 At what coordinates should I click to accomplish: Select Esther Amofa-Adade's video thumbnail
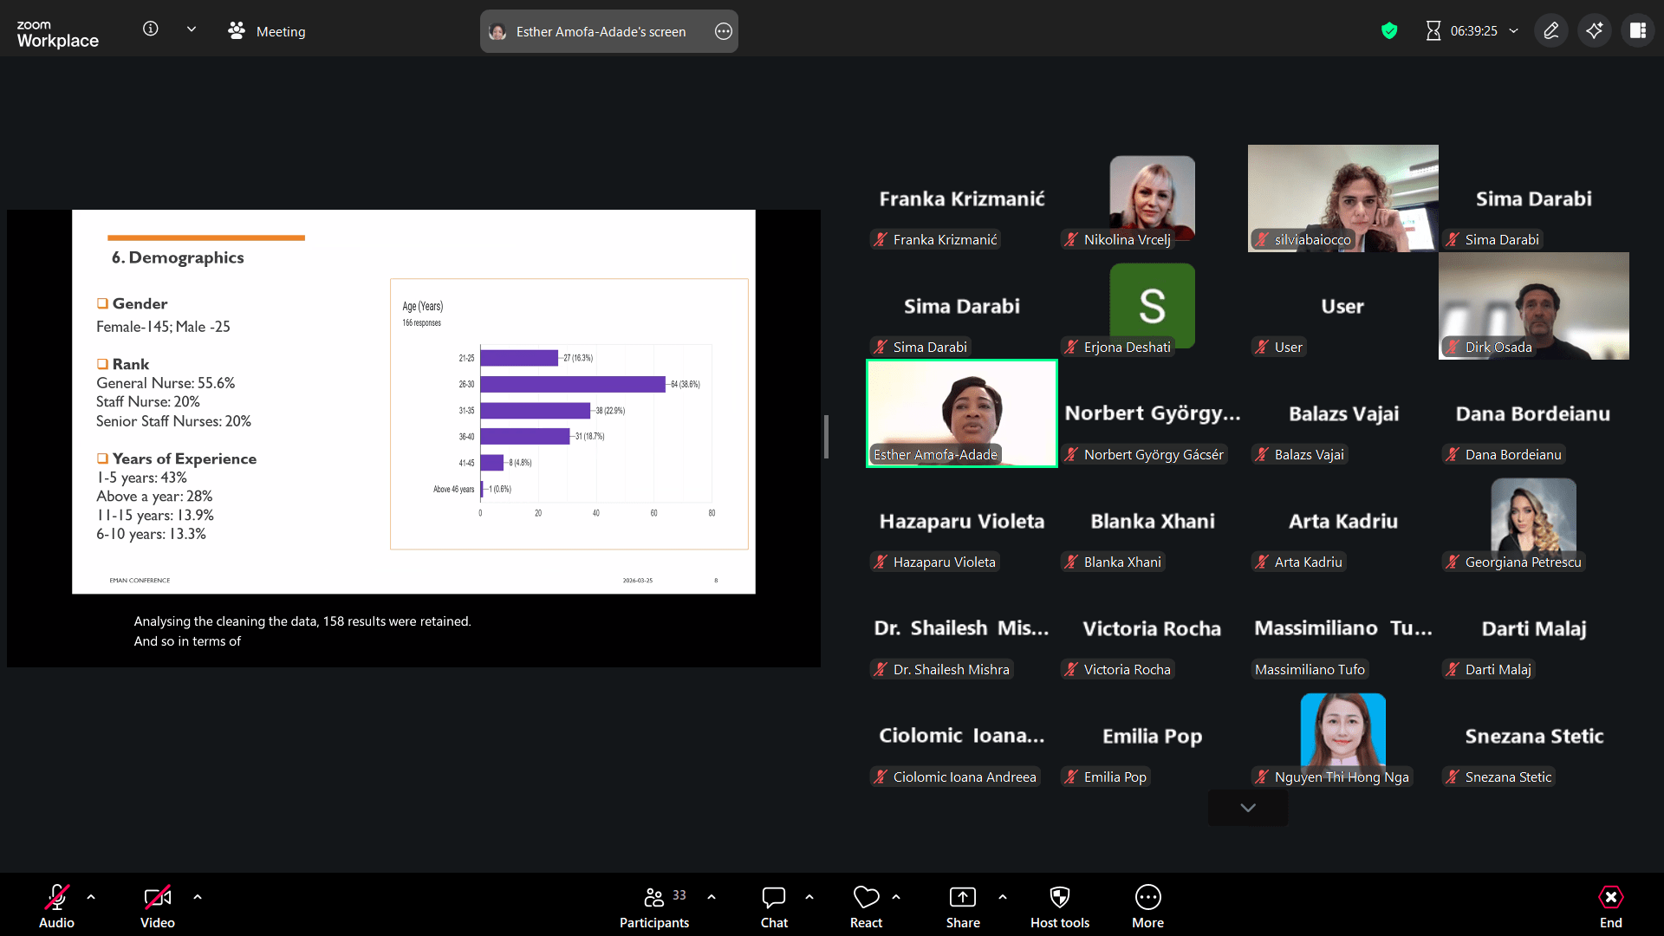[x=961, y=413]
